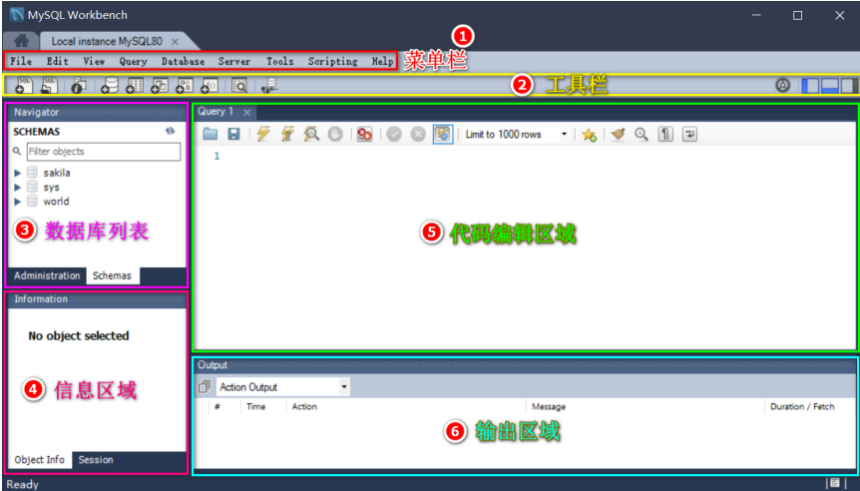Viewport: 860px width, 491px height.
Task: Select the Query 1 editor tab
Action: 215,112
